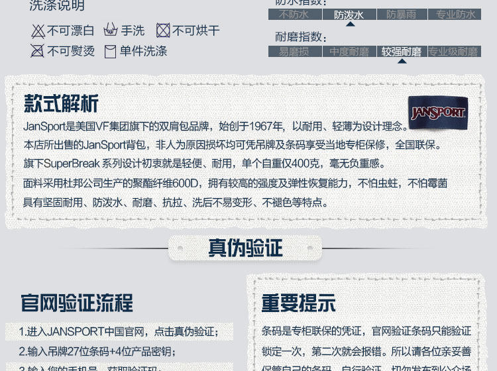The width and height of the screenshot is (497, 371).
Task: Select the 较强耐磨 wear level segment
Action: point(402,51)
